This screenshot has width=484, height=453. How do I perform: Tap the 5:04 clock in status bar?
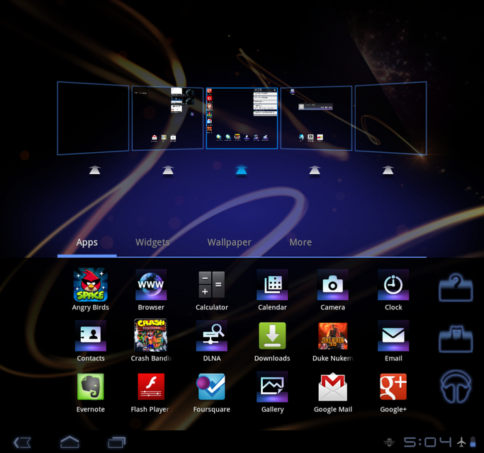(x=428, y=442)
